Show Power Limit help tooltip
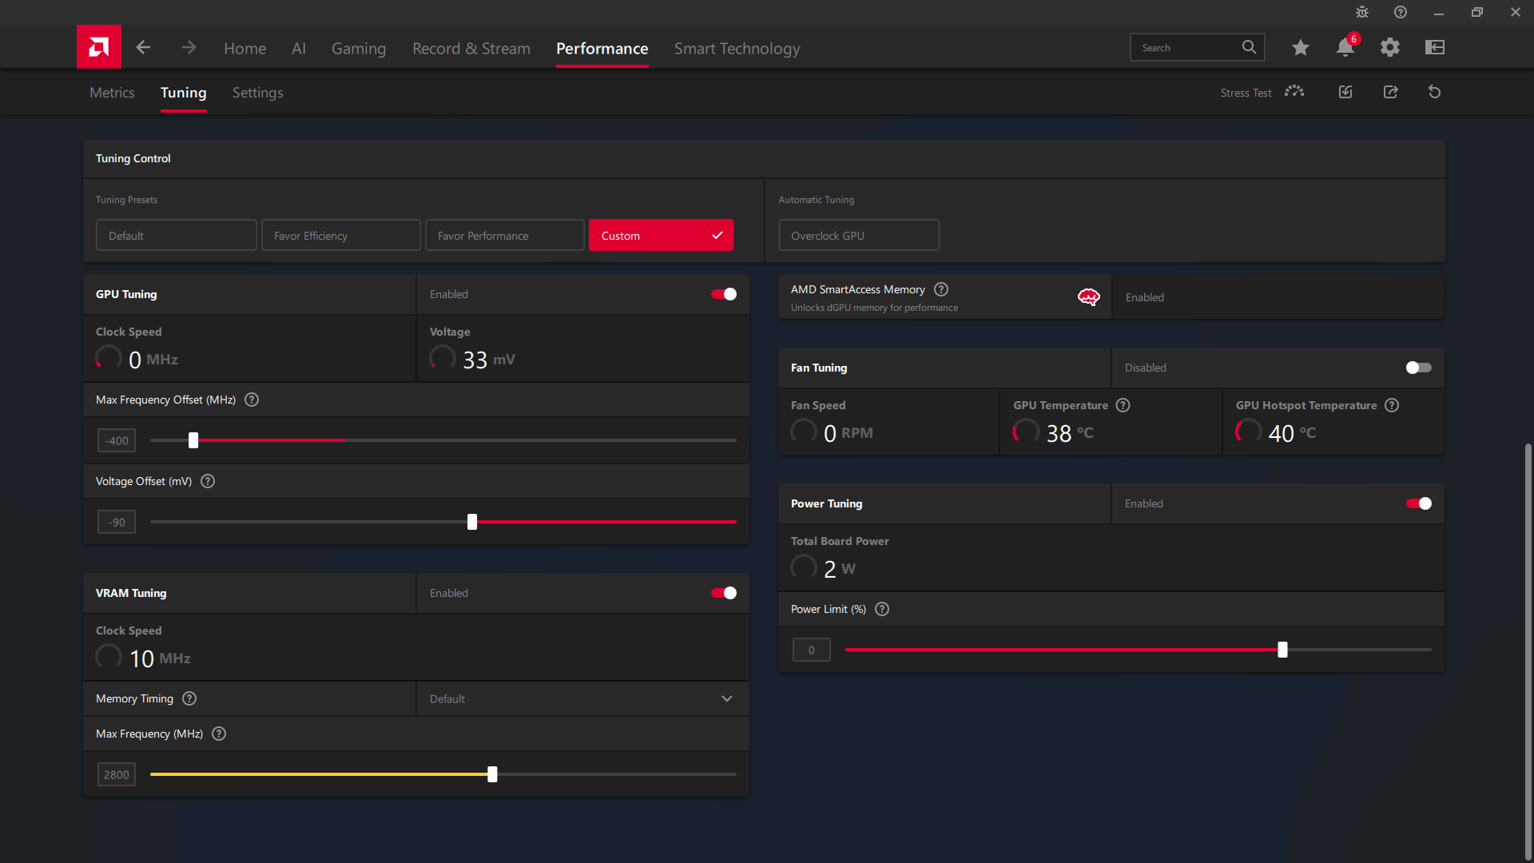Screen dimensions: 1534x863 coord(882,609)
